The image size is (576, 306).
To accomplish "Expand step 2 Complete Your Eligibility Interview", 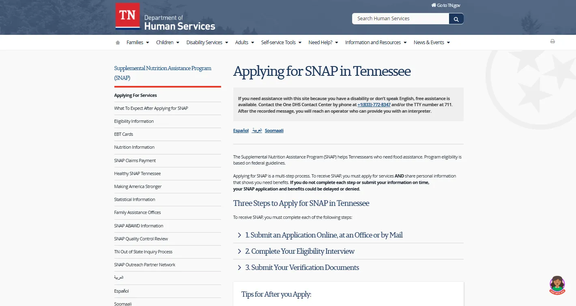I will (x=348, y=251).
